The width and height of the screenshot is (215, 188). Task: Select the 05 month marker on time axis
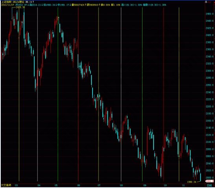click(x=56, y=185)
